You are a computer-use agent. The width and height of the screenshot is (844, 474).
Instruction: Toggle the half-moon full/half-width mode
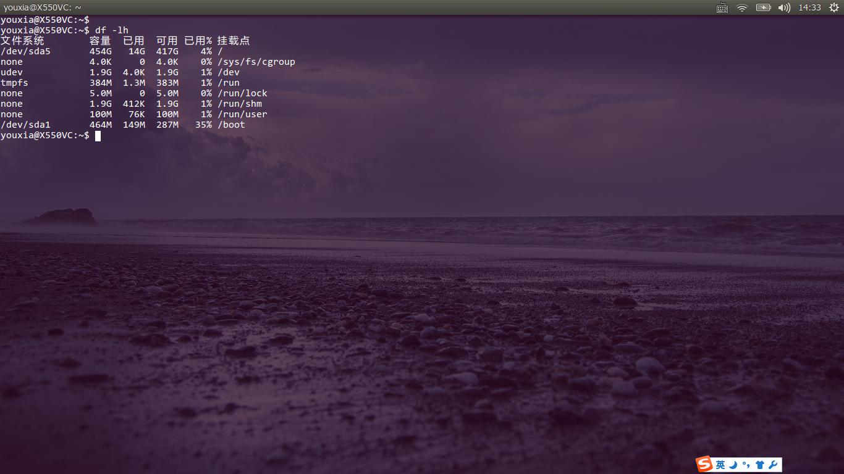click(733, 465)
